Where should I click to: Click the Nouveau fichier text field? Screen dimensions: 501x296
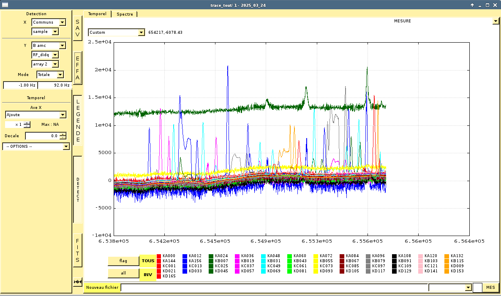275,288
